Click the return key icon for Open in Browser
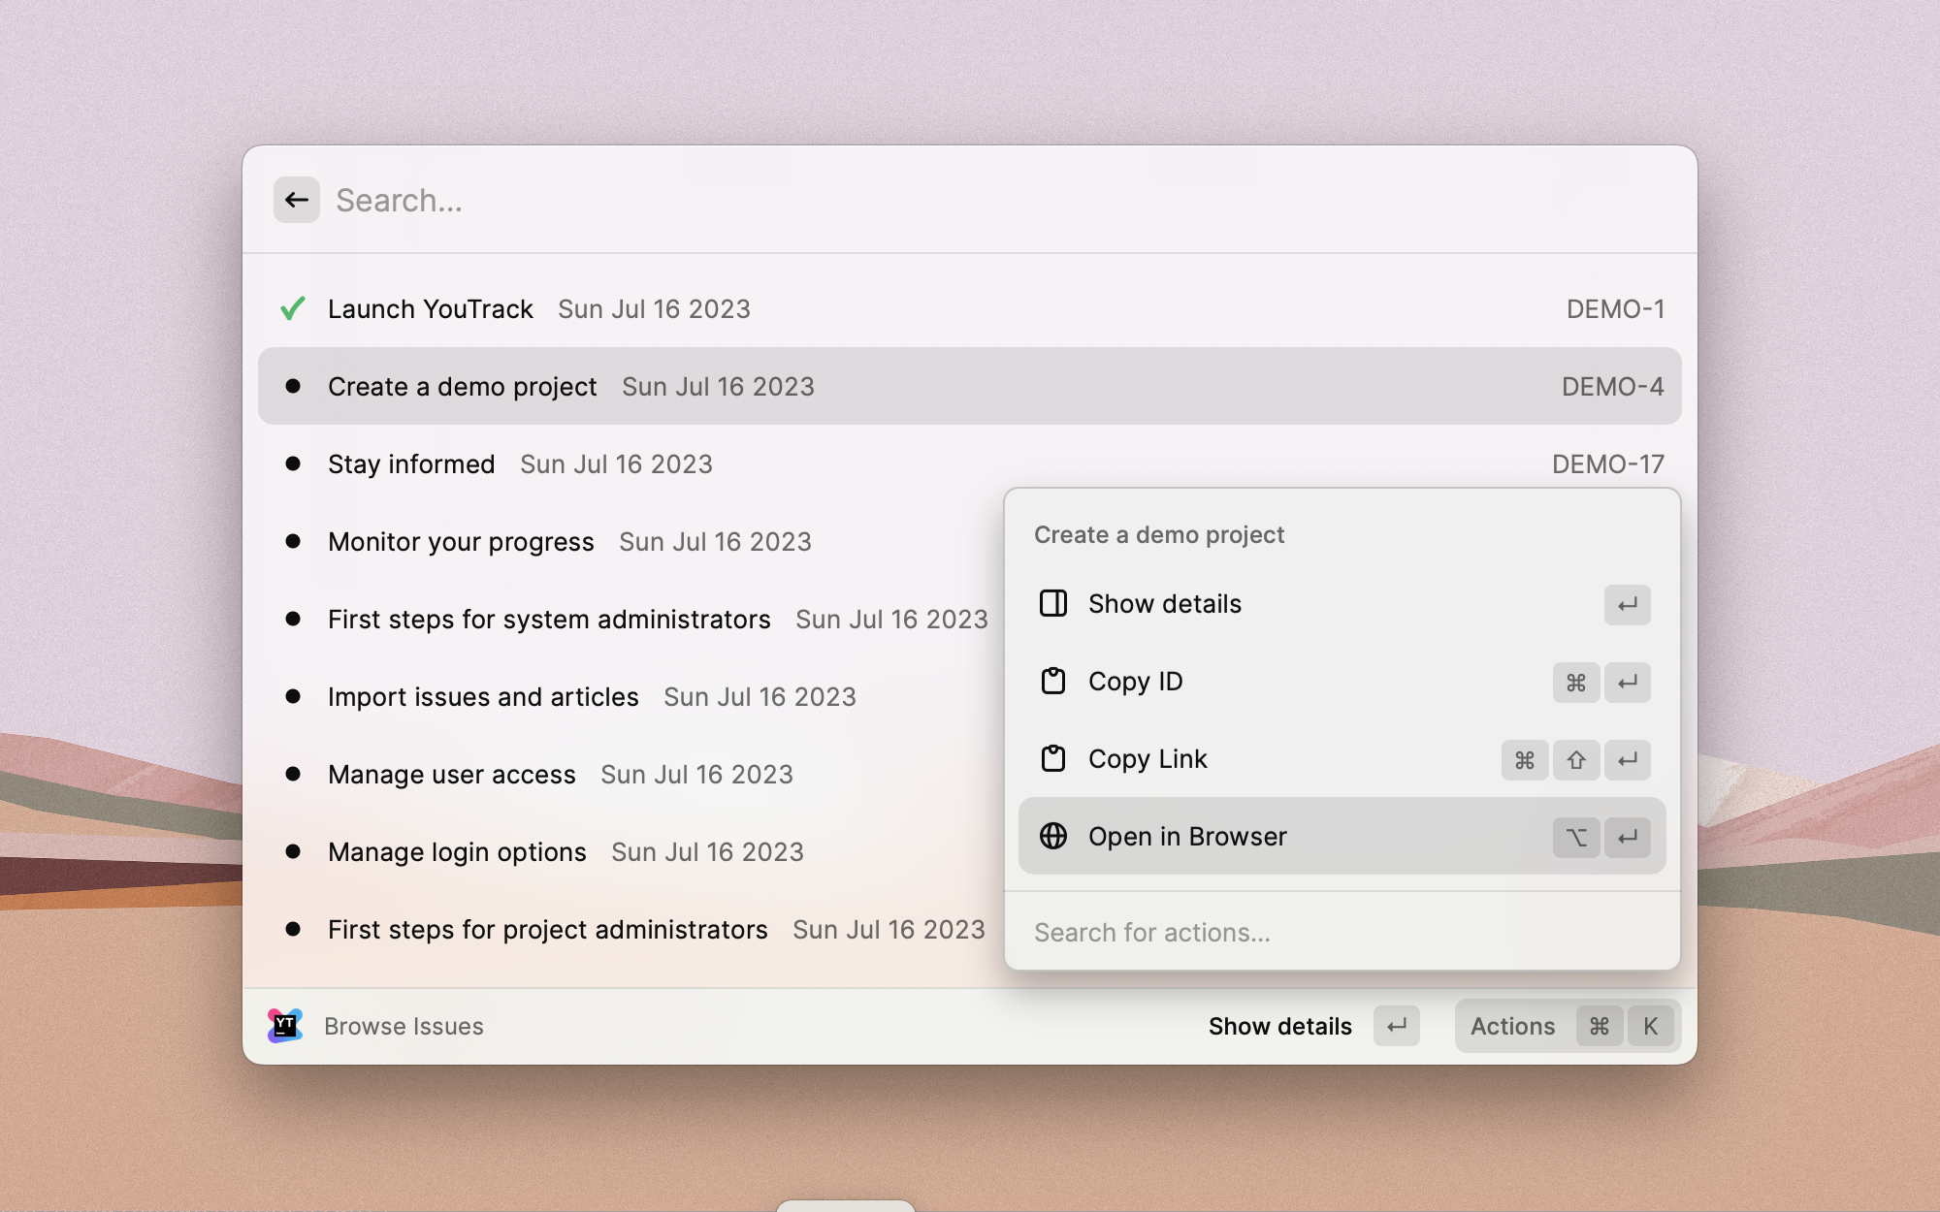The height and width of the screenshot is (1212, 1940). [x=1628, y=837]
